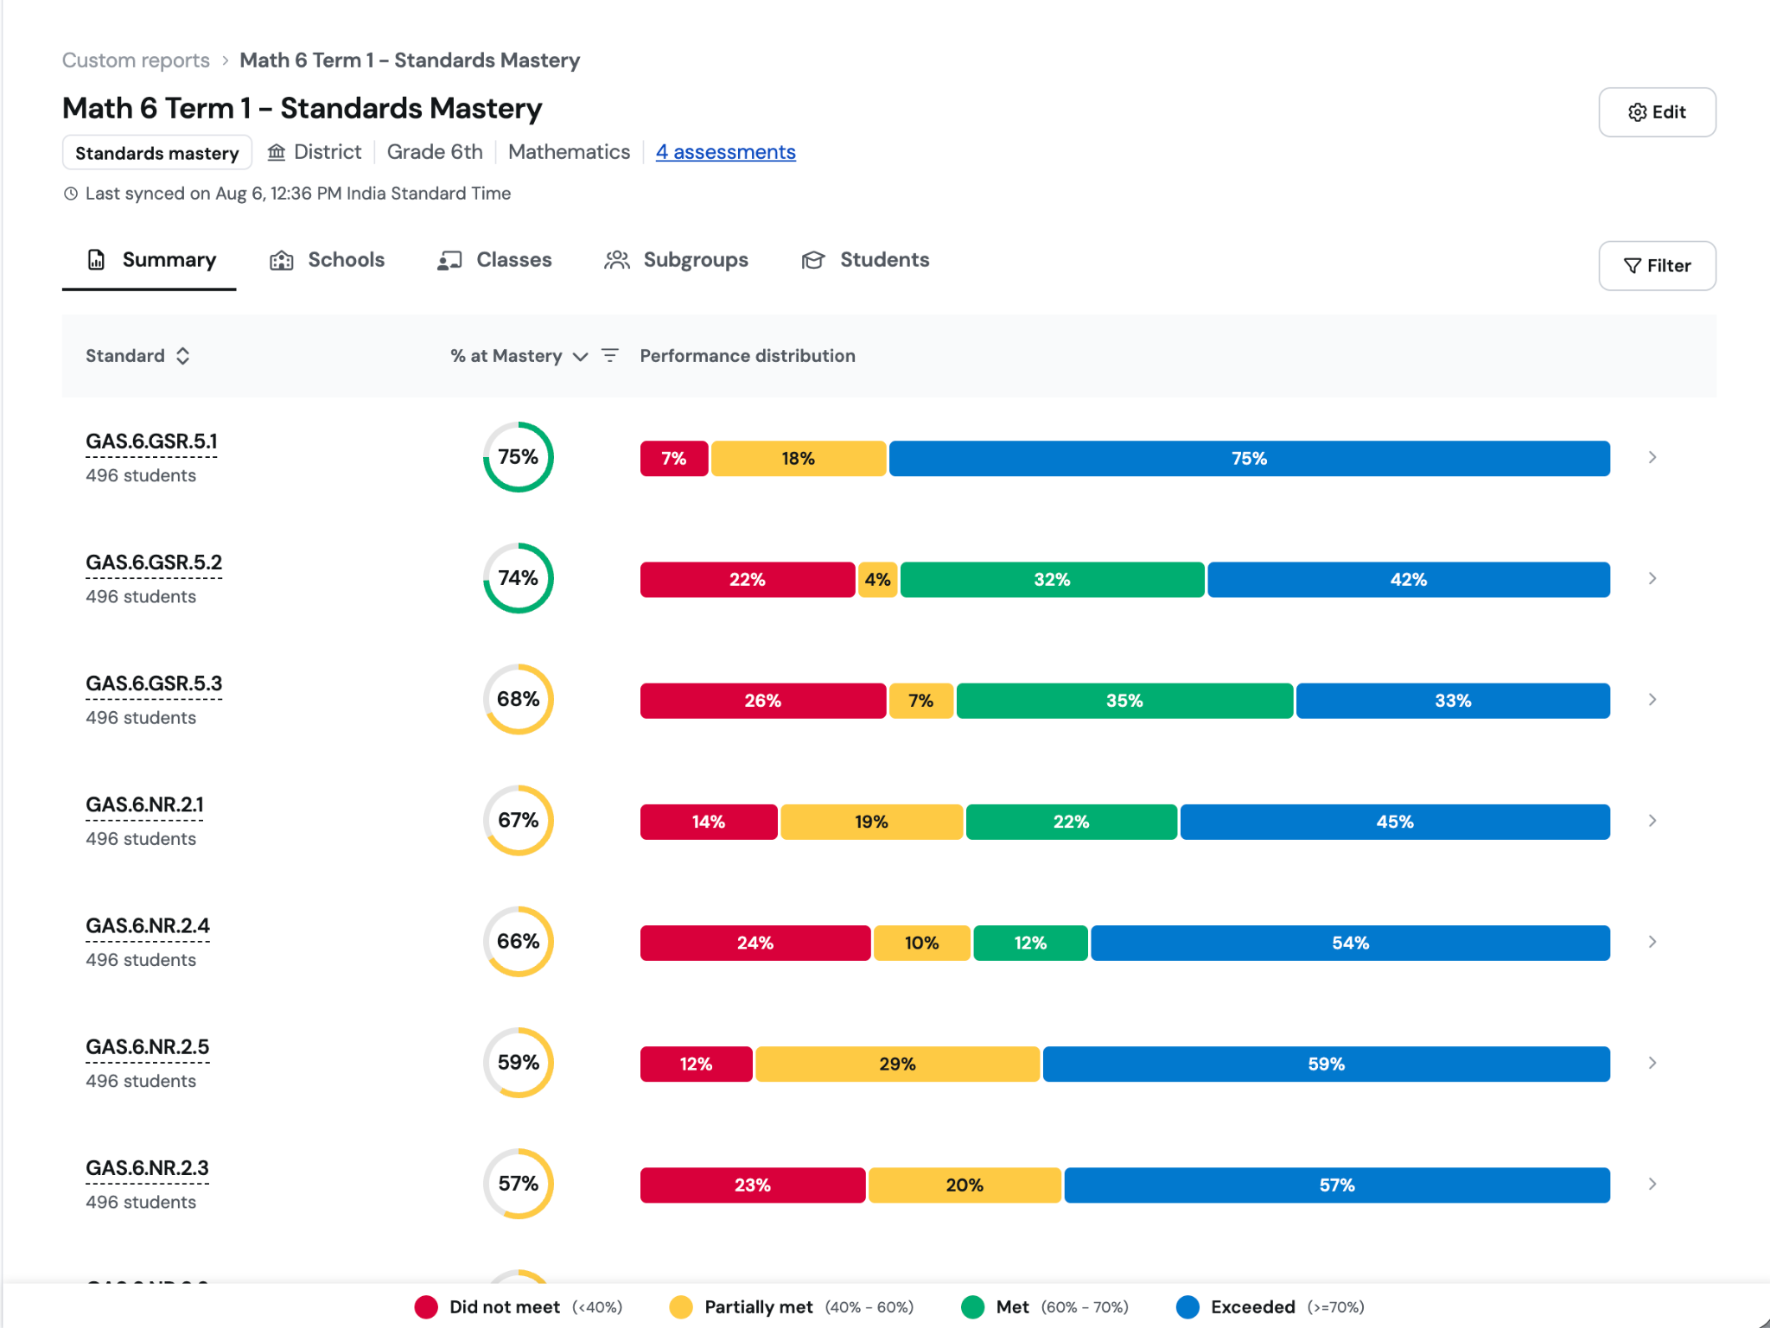Expand the GAS.6.GSR.5.1 row chevron
Screen dimensions: 1770x1328
pyautogui.click(x=1652, y=457)
